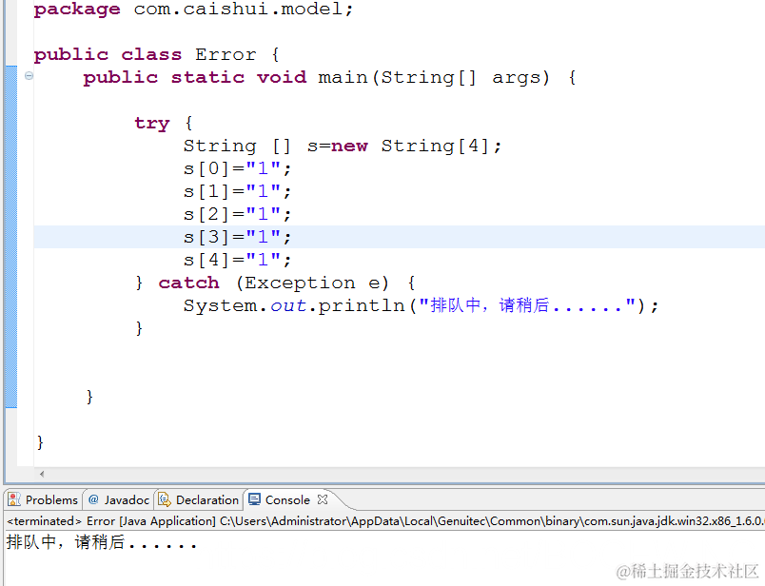This screenshot has height=586, width=765.
Task: Place cursor on the package com.caishui.model line
Action: click(193, 9)
